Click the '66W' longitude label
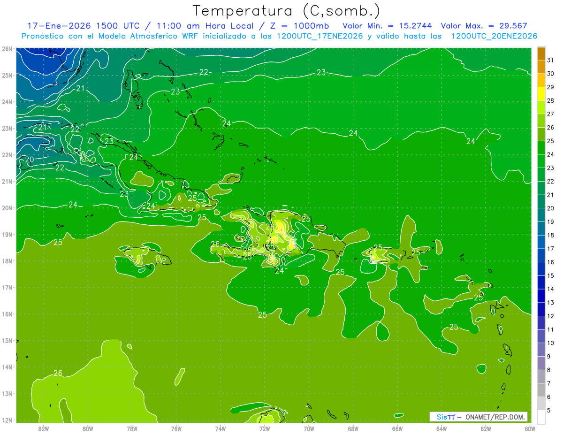The height and width of the screenshot is (435, 563). (x=397, y=428)
